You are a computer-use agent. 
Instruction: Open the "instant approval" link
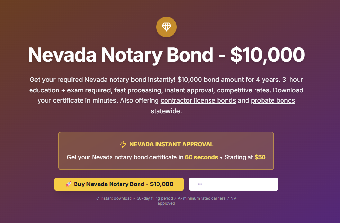click(189, 90)
